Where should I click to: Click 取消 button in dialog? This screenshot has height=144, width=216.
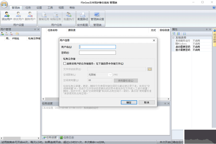pos(147,102)
